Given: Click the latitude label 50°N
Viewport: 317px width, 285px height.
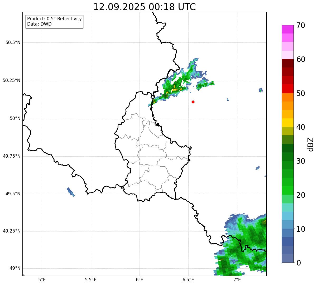Looking at the screenshot, I should pos(15,118).
